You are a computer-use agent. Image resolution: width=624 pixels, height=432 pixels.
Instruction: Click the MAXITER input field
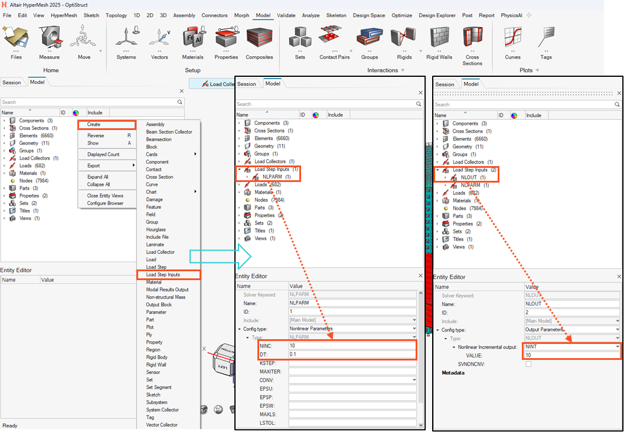click(x=352, y=371)
